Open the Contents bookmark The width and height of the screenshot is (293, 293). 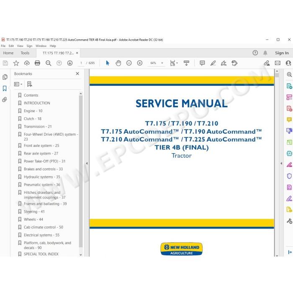pyautogui.click(x=31, y=95)
